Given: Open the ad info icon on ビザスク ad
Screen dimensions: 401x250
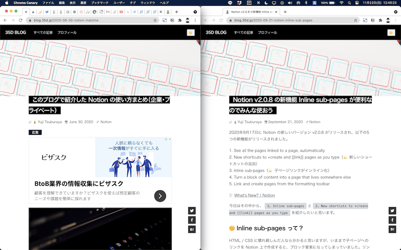Looking at the screenshot, I should tap(166, 139).
